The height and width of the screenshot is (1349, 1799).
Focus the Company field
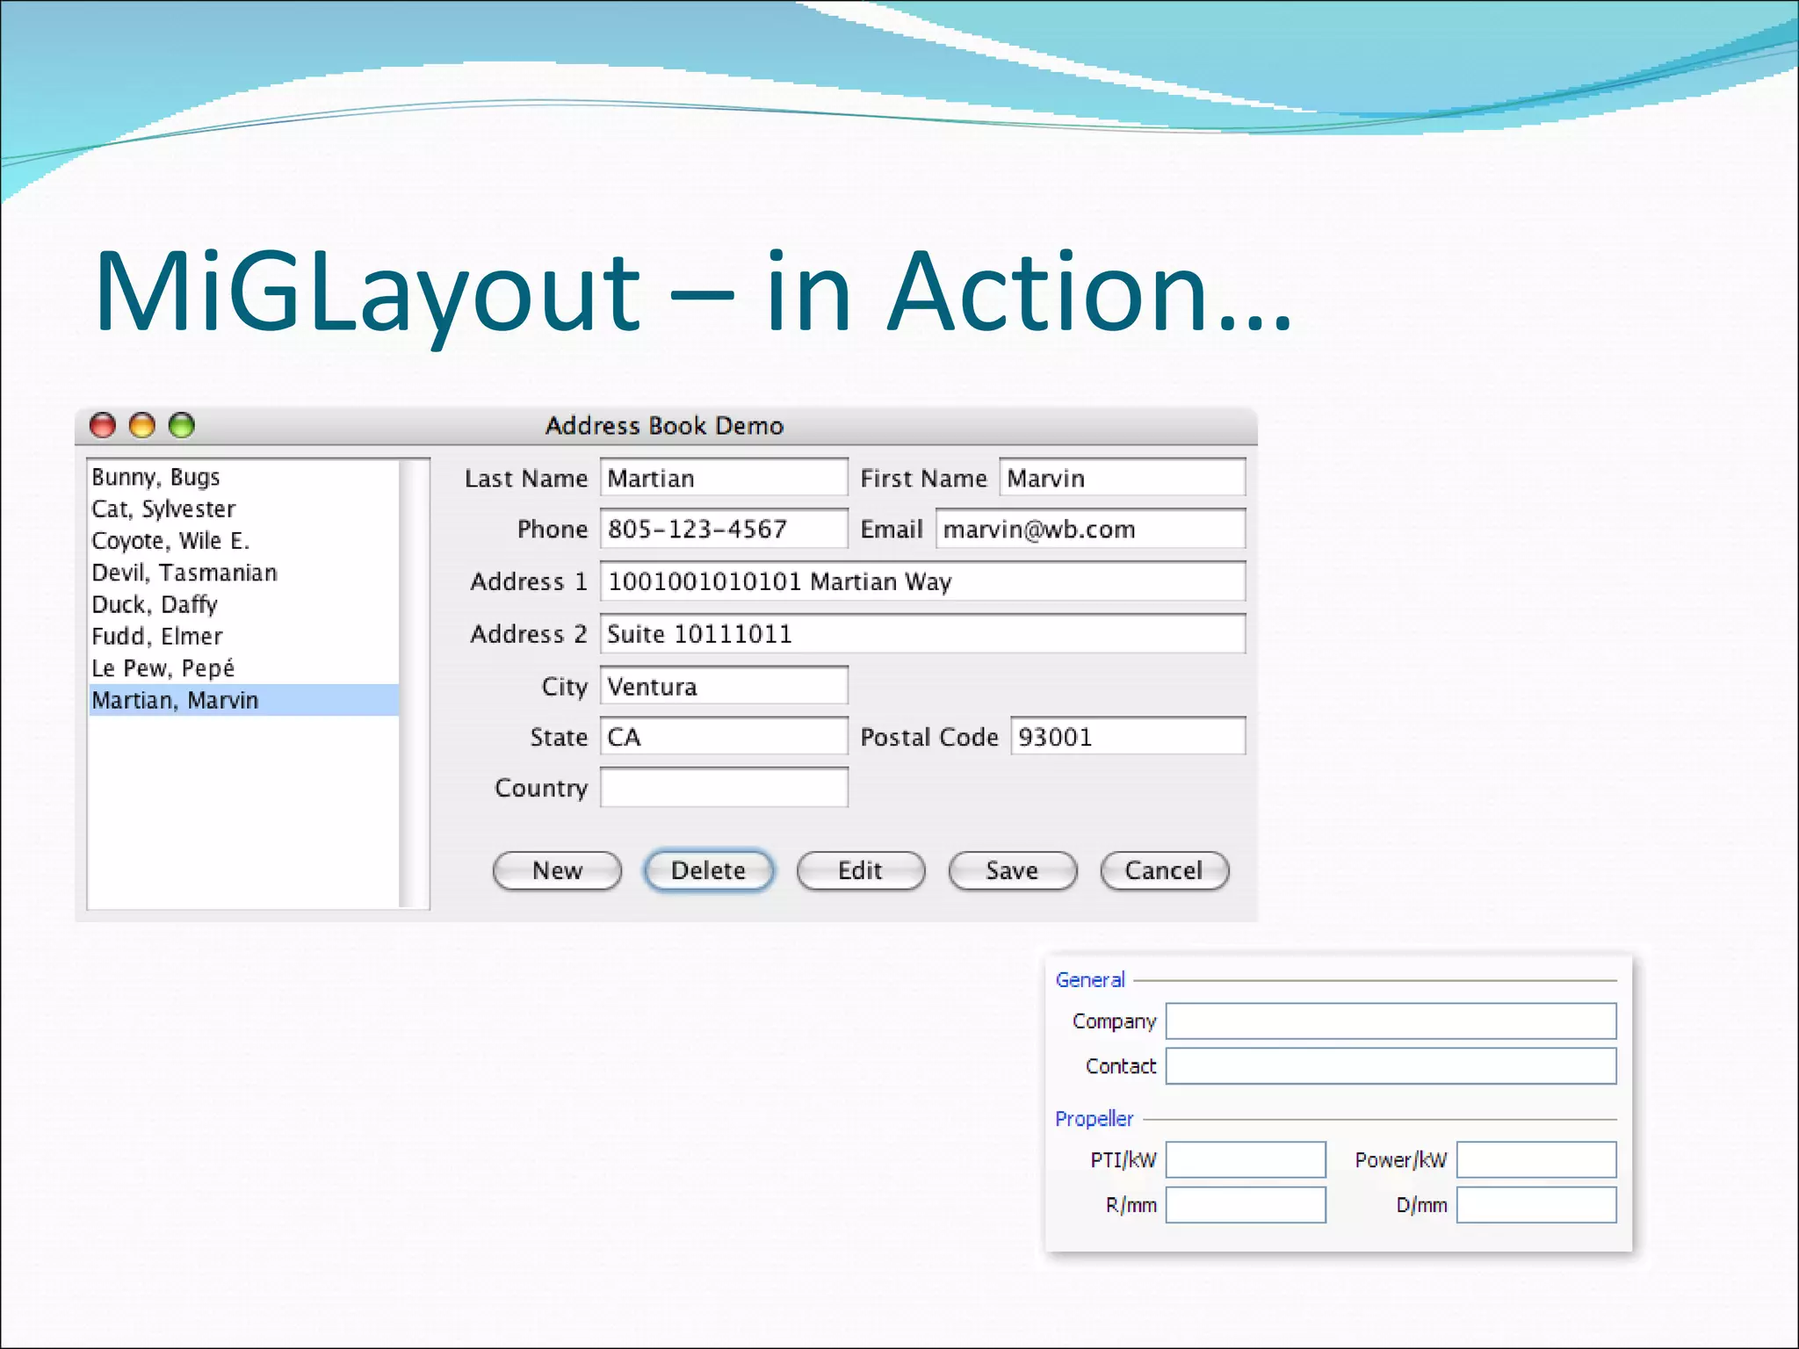tap(1391, 1021)
